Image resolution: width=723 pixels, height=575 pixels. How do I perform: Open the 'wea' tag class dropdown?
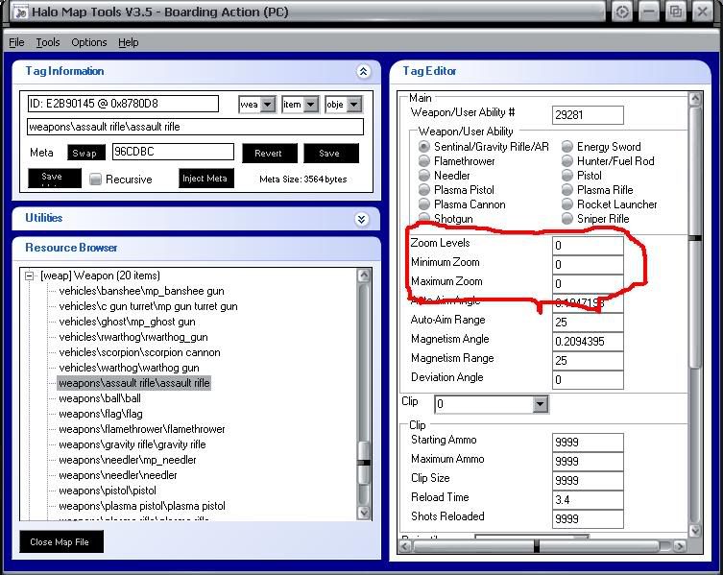[x=268, y=105]
